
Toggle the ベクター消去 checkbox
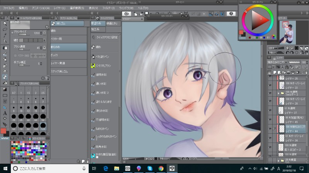point(15,56)
